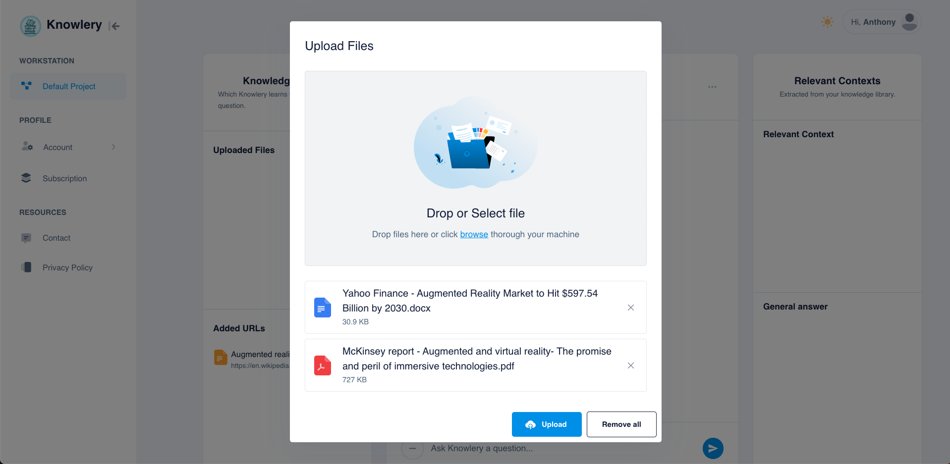Click the browse link

(474, 234)
